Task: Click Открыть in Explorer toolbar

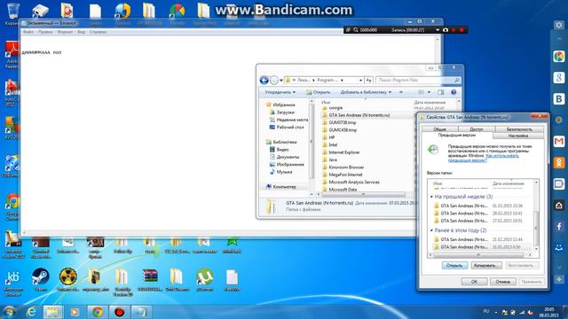Action: (x=319, y=92)
